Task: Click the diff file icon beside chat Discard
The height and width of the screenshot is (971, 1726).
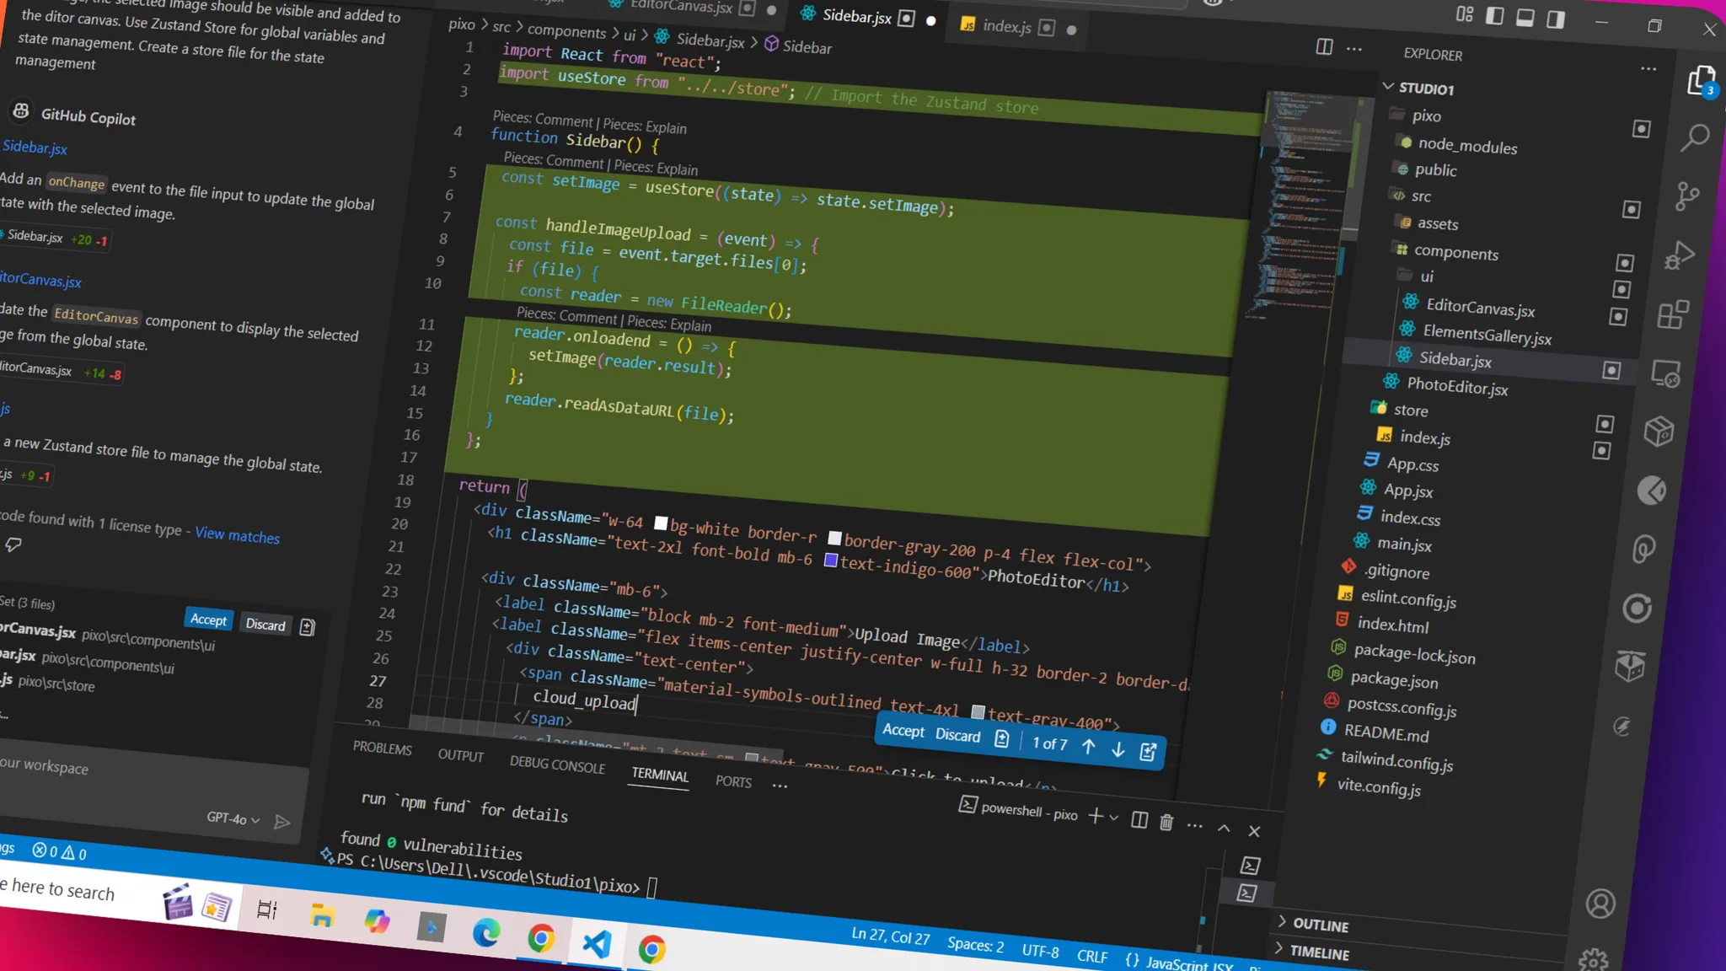Action: pos(307,627)
